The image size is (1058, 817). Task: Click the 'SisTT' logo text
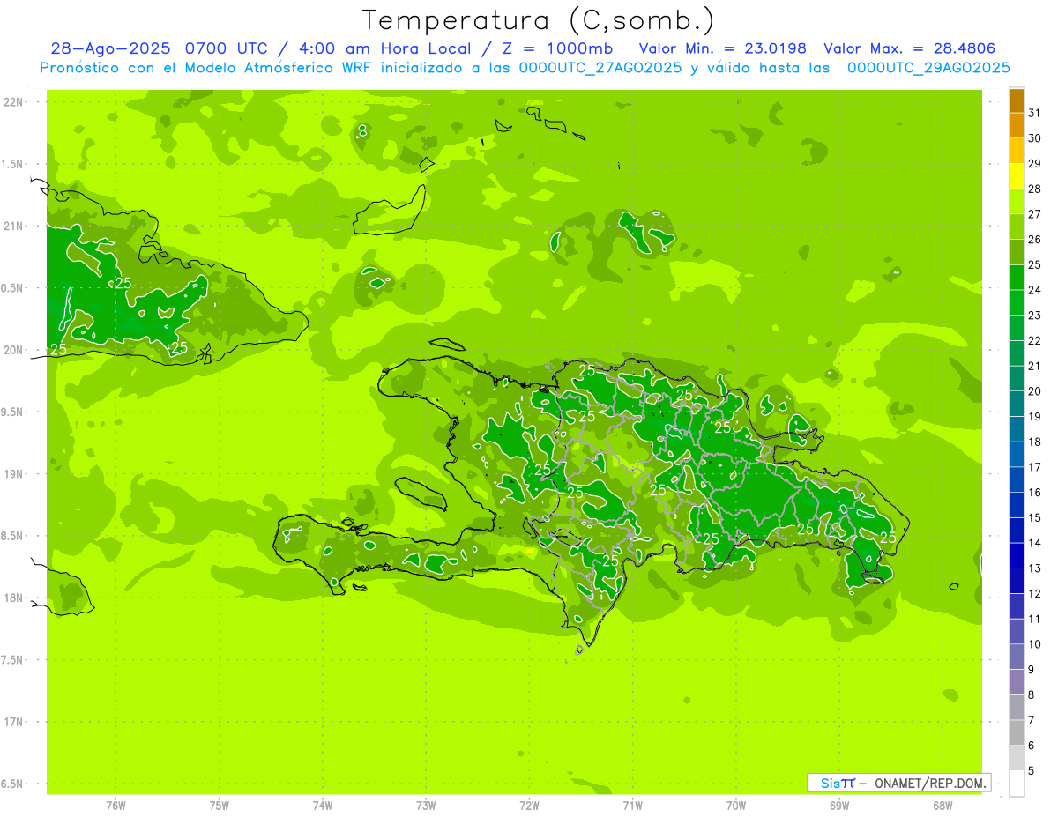[838, 783]
